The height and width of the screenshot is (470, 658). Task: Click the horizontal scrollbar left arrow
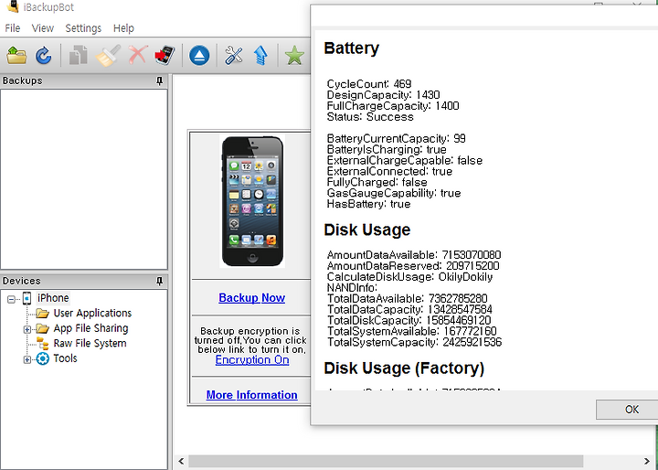pyautogui.click(x=181, y=461)
